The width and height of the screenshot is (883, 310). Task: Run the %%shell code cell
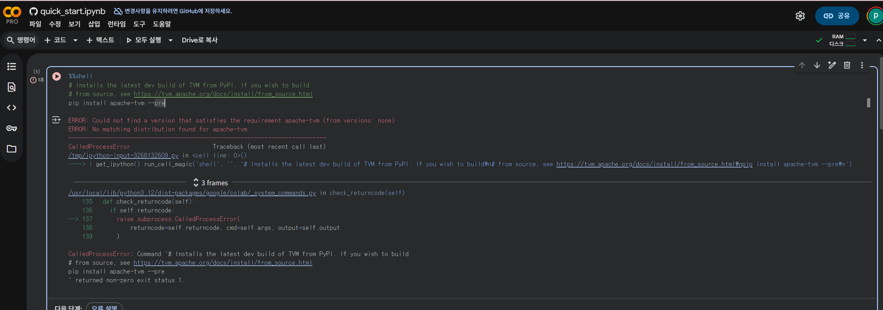57,76
